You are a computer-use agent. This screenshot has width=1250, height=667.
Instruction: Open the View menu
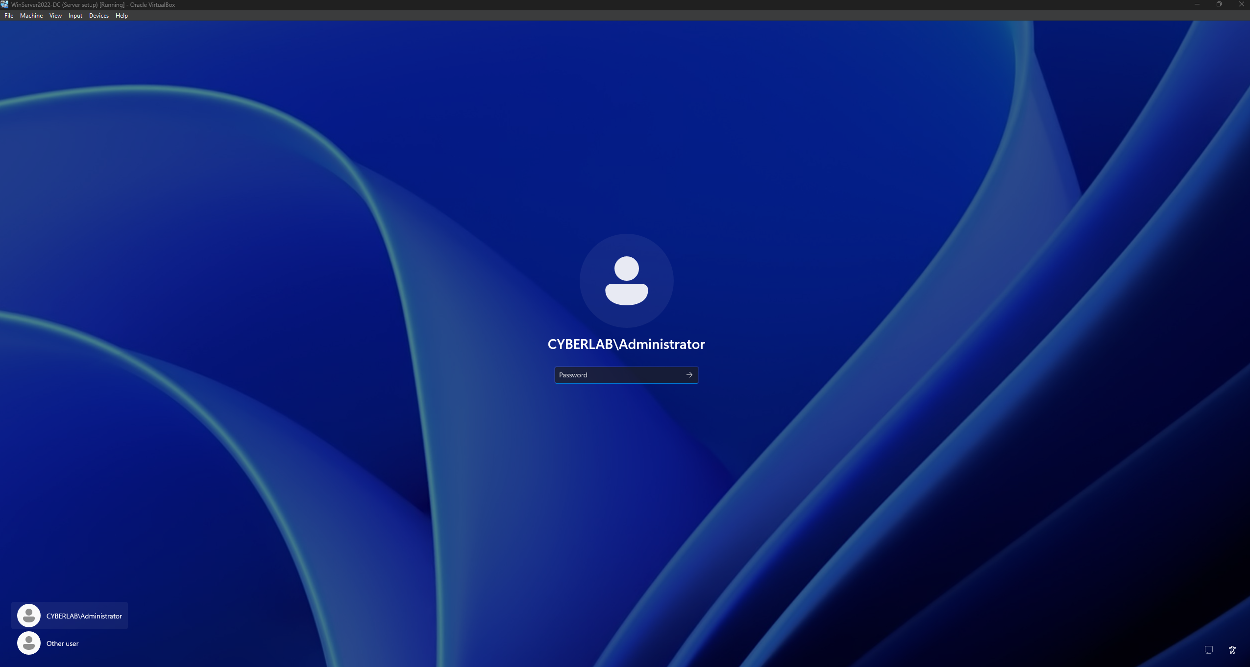(x=55, y=16)
